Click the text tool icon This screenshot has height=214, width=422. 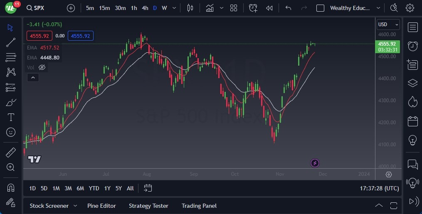coord(11,117)
